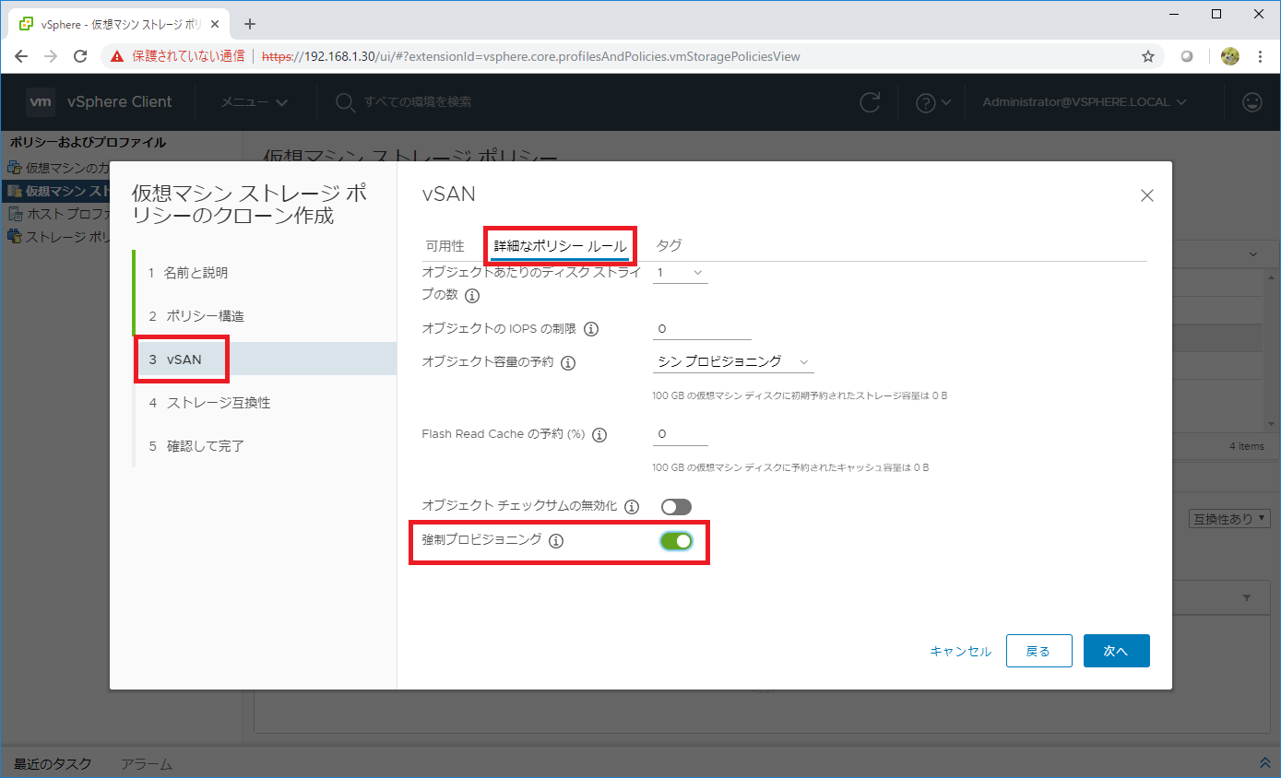Open ディスク ストライプの数 dropdown
The width and height of the screenshot is (1281, 778).
pyautogui.click(x=680, y=273)
